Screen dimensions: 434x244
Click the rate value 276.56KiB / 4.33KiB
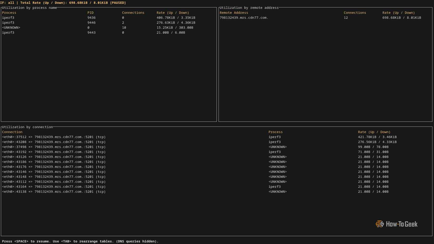pyautogui.click(x=377, y=142)
